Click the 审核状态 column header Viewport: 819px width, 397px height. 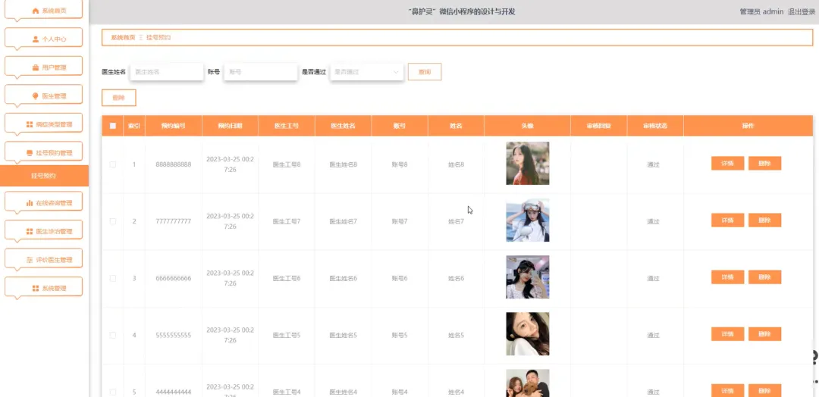coord(655,126)
